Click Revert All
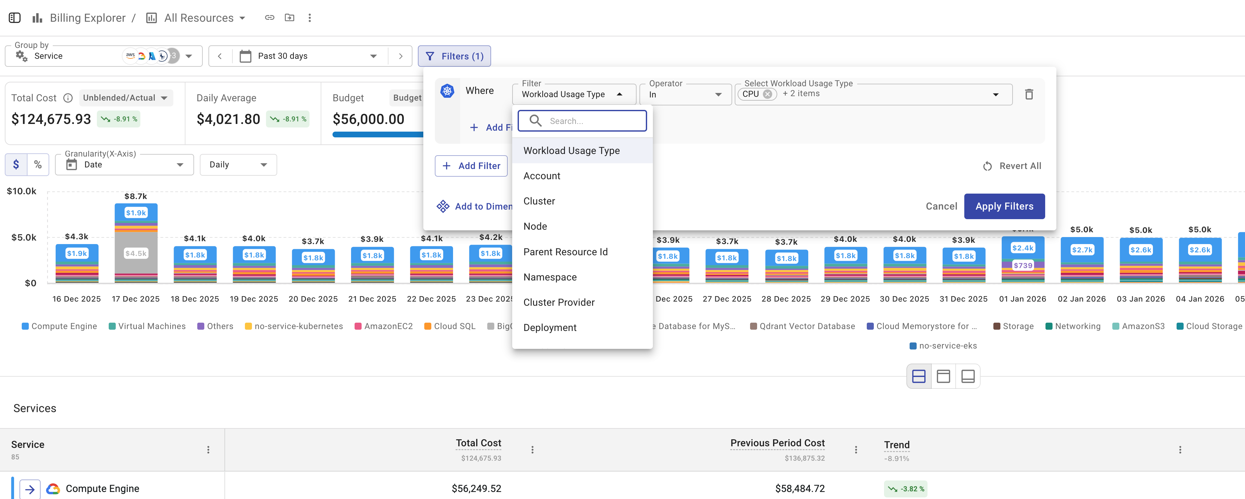This screenshot has width=1245, height=499. (x=1012, y=166)
